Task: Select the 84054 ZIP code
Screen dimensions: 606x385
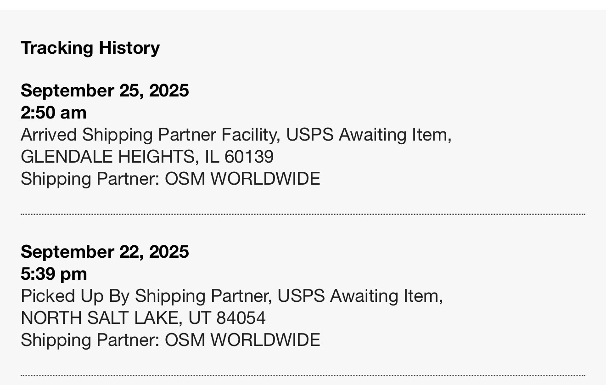Action: tap(241, 318)
